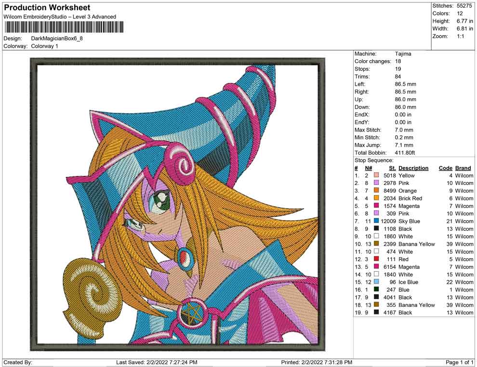Click the barcode under the Wilcom title

pyautogui.click(x=64, y=27)
